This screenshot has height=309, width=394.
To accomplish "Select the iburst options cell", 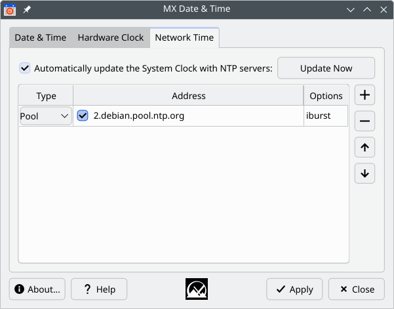I will [326, 115].
